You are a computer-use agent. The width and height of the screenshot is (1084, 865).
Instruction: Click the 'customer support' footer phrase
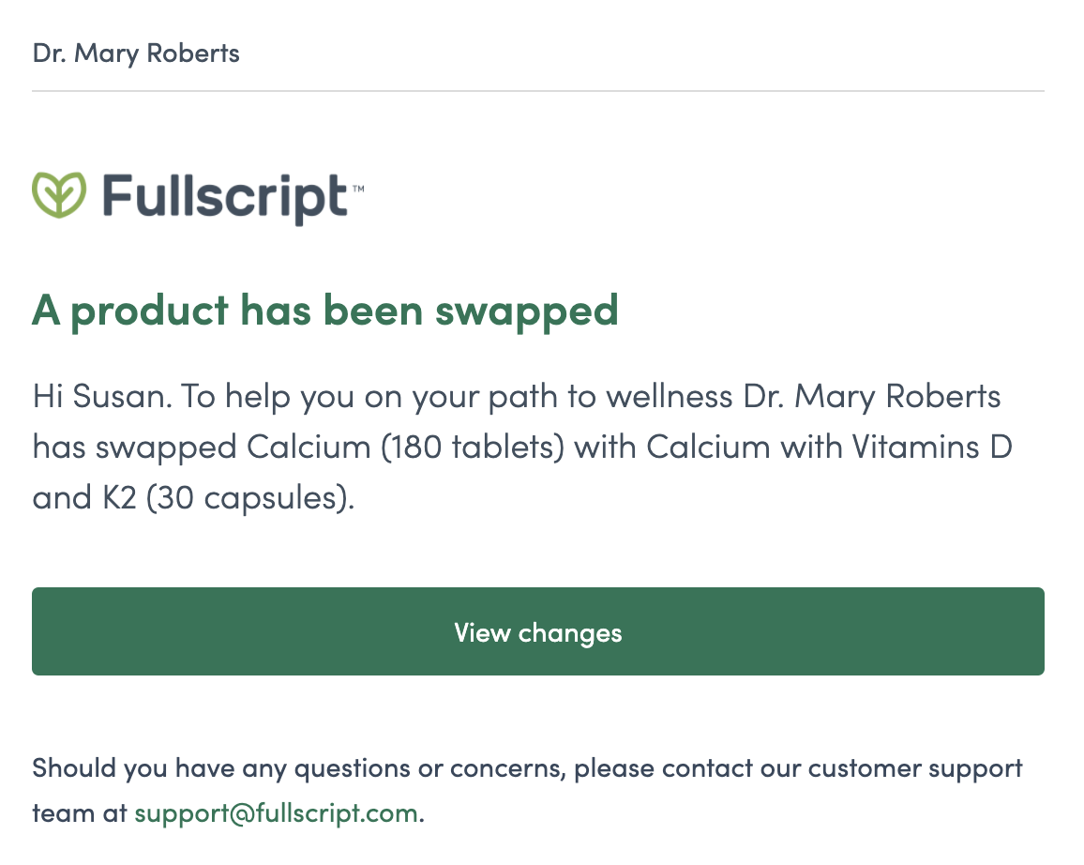pos(915,769)
